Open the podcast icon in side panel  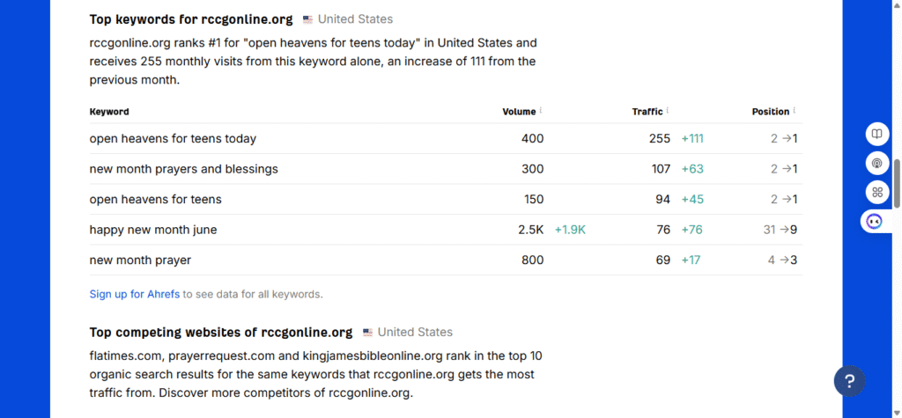tap(876, 164)
